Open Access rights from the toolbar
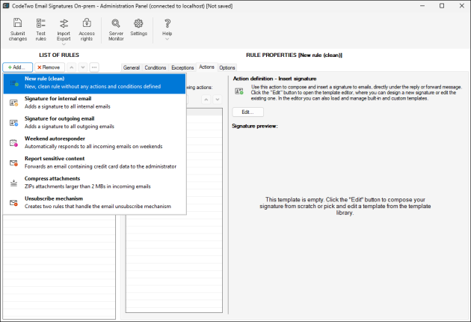The image size is (471, 322). pos(87,28)
